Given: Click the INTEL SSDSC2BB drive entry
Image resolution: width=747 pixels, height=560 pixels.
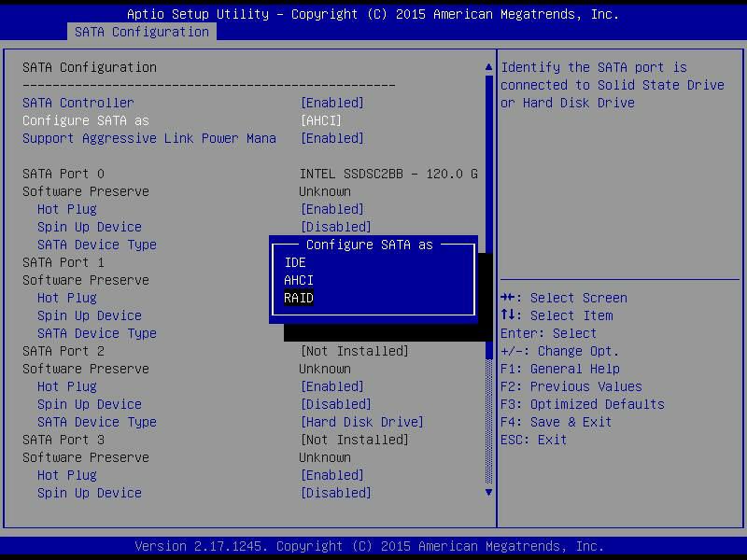Looking at the screenshot, I should click(389, 174).
